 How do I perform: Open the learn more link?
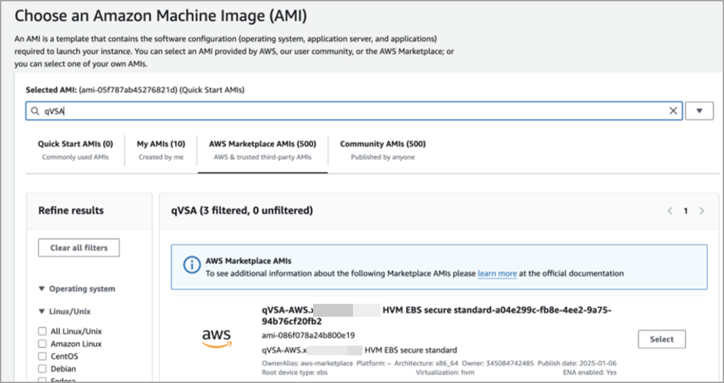point(497,274)
